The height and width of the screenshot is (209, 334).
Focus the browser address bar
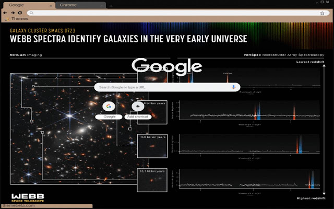[178, 13]
